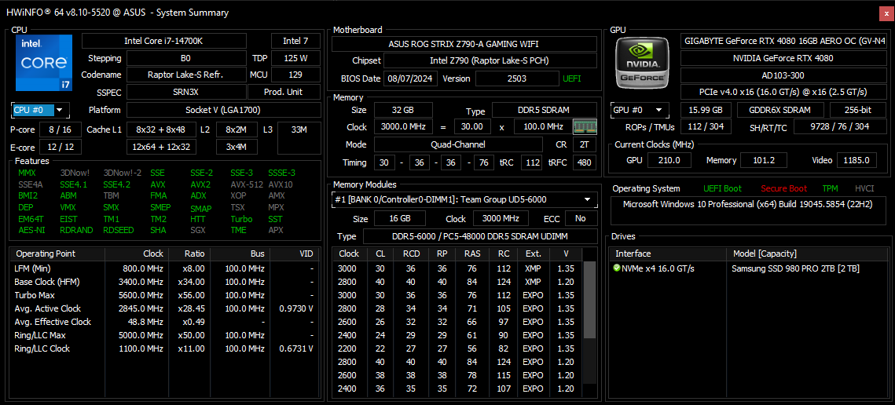This screenshot has height=405, width=895.
Task: Click the ASUS ROG STRIX Z790-A motherboard field
Action: point(463,44)
